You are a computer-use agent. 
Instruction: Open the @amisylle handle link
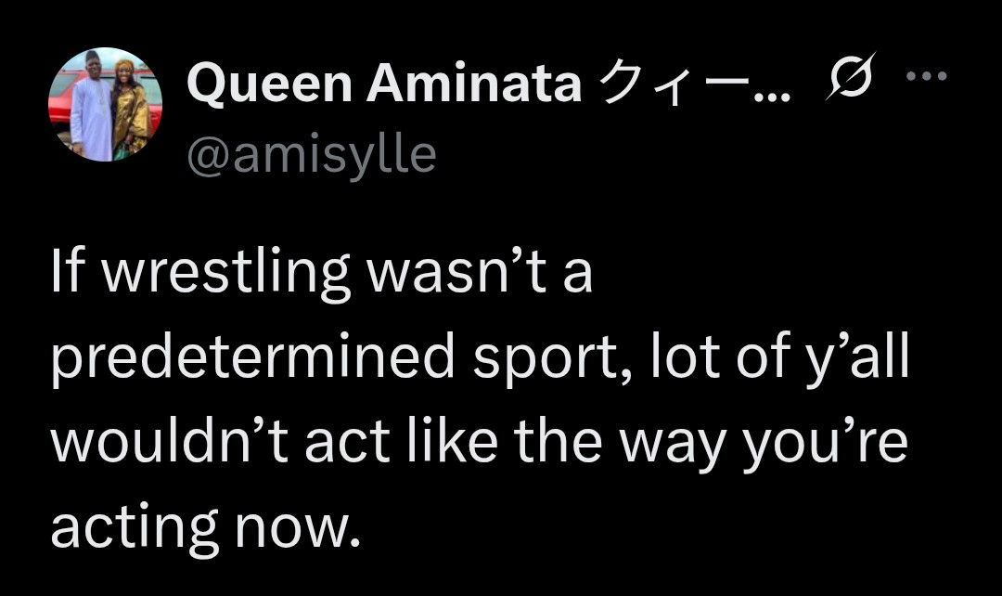(311, 154)
